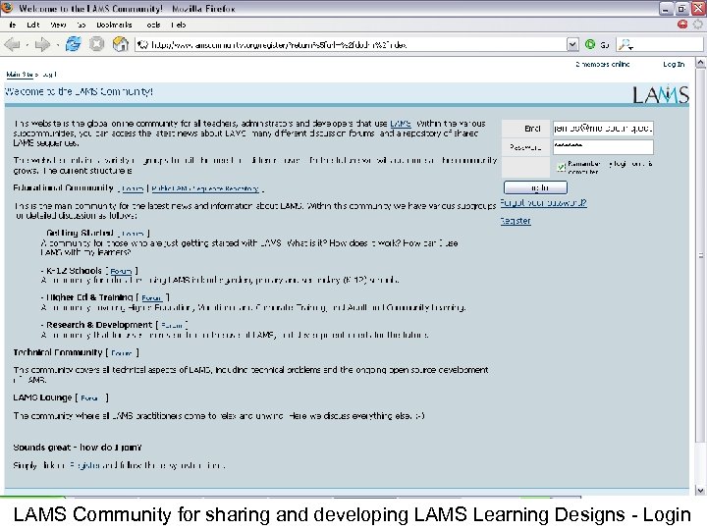Toggle the Remember my login checkbox
Viewport: 707px width, 530px height.
coord(561,167)
